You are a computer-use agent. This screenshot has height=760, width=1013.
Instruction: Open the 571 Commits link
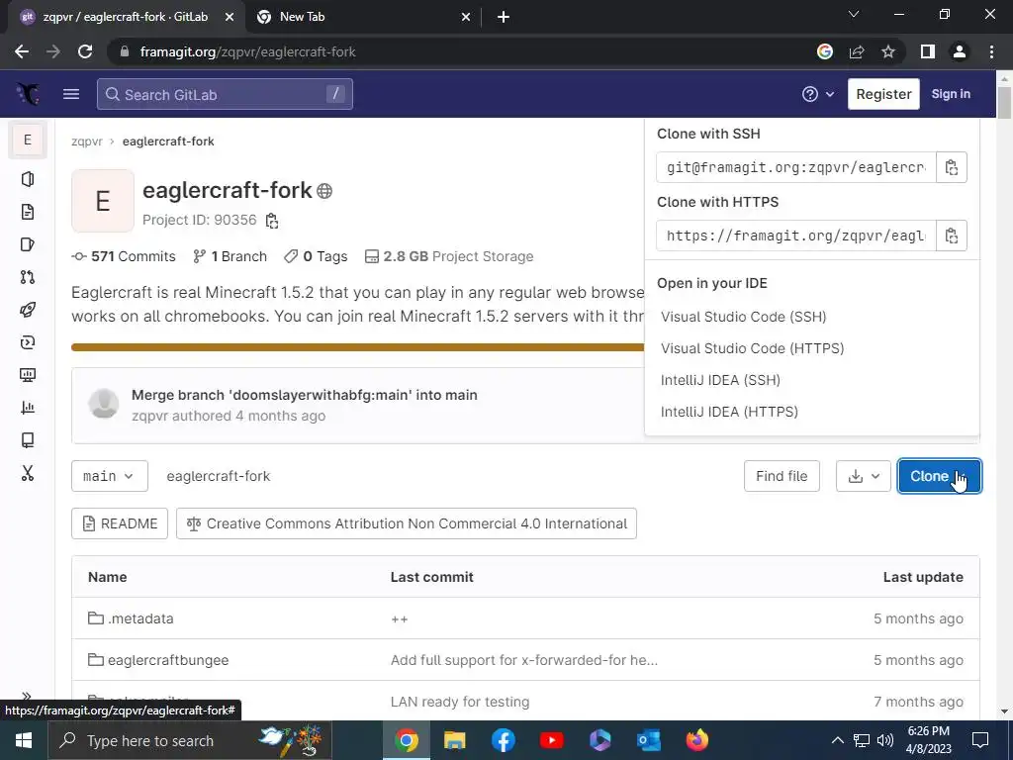point(124,256)
